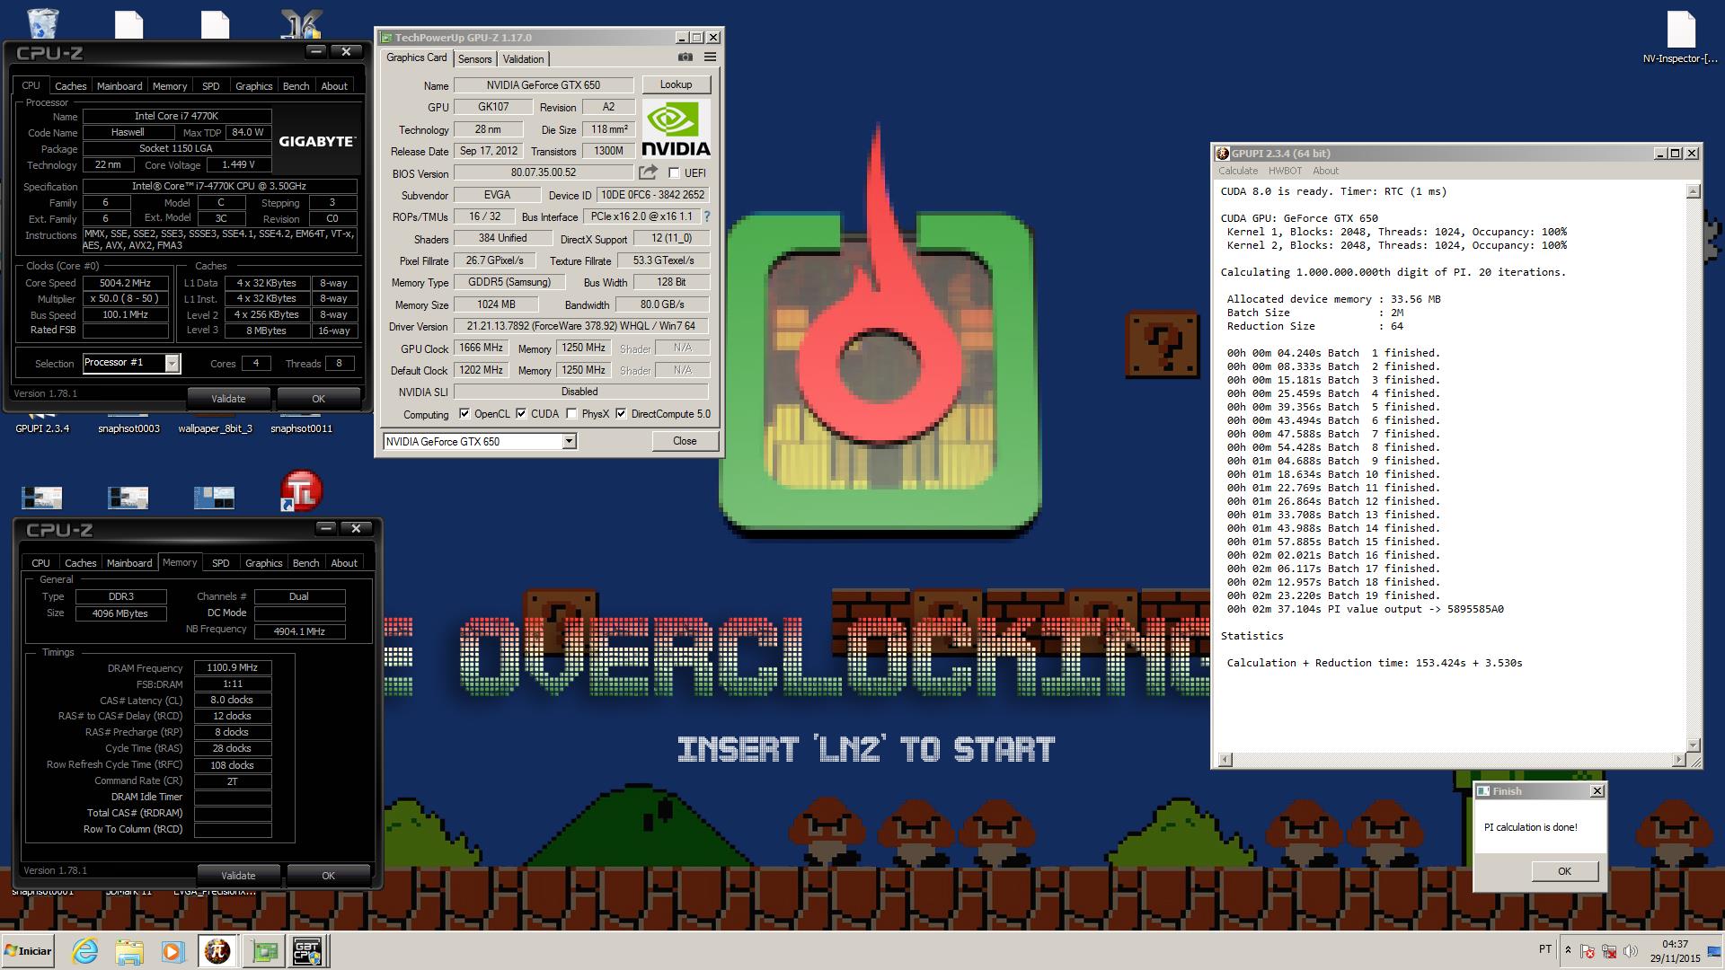Click GPUPI vertical scrollbar down arrow
This screenshot has width=1725, height=970.
[1693, 745]
